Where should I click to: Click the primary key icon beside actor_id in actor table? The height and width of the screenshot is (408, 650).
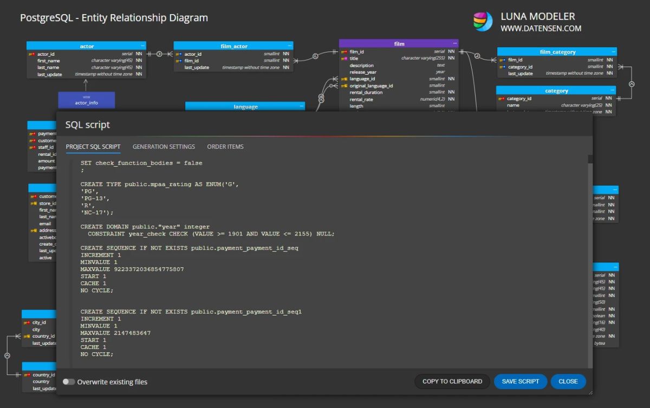(x=32, y=54)
